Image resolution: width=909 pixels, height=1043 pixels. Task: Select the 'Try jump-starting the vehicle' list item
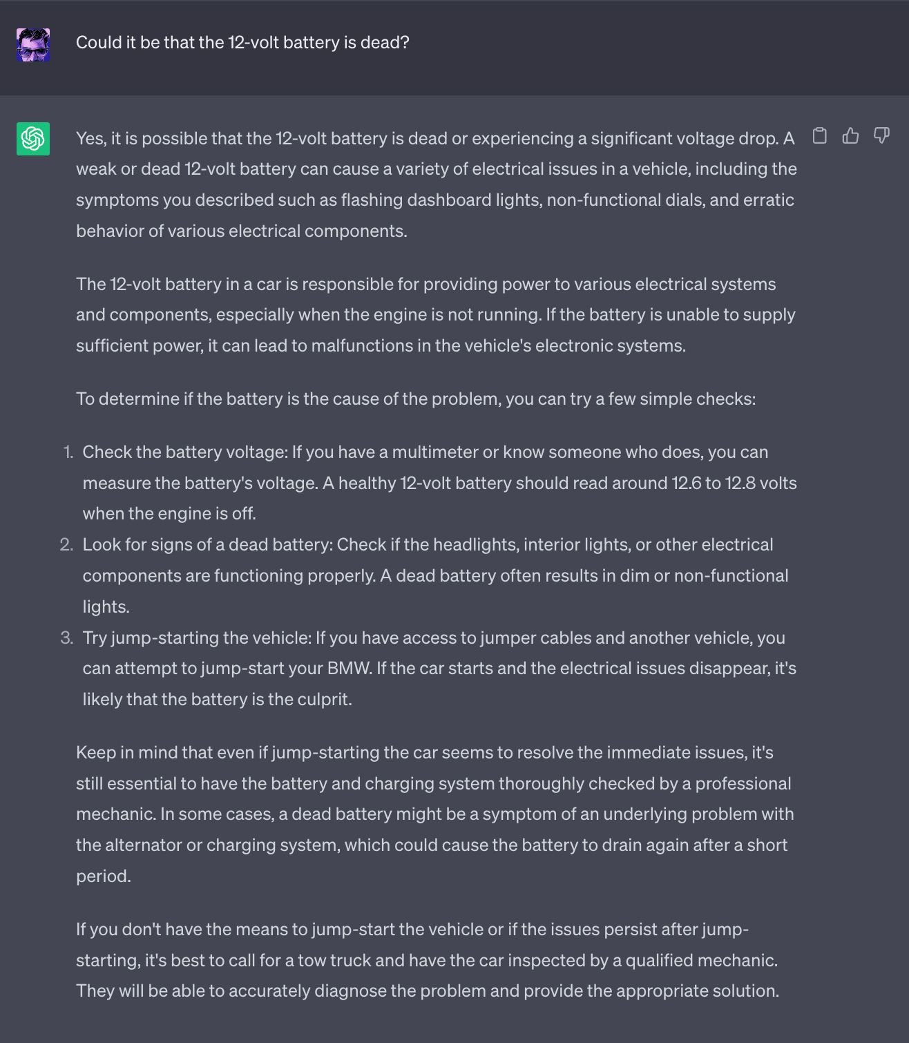439,669
